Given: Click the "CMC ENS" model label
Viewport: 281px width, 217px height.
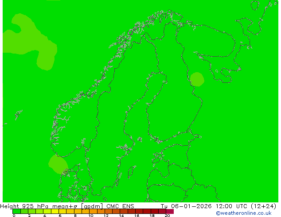Looking at the screenshot, I should pyautogui.click(x=120, y=206).
